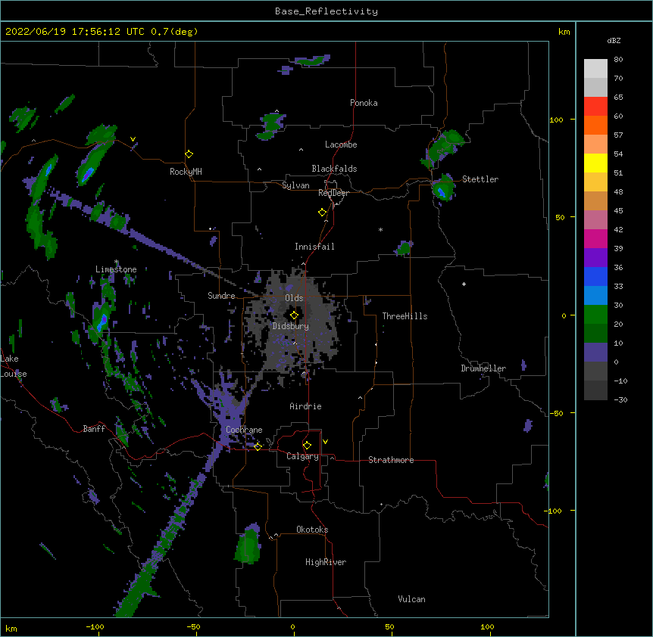Click the Stettler city label
Image resolution: width=653 pixels, height=637 pixels.
(x=480, y=179)
